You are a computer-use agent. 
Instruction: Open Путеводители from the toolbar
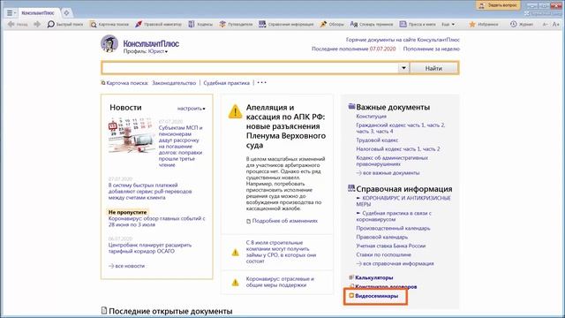click(236, 24)
